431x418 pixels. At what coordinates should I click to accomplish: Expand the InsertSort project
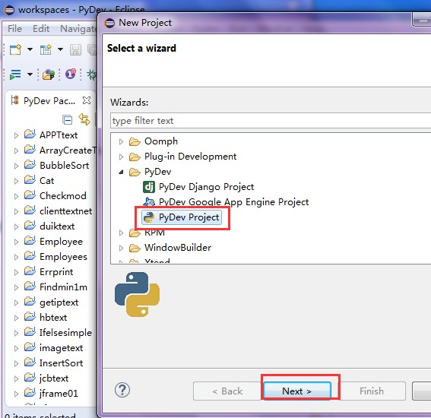click(16, 363)
